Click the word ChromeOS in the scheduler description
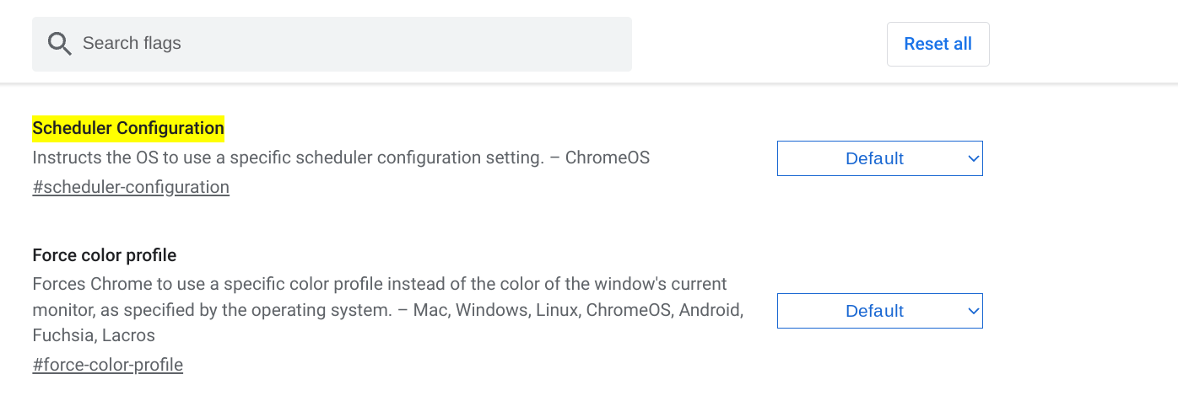Image resolution: width=1178 pixels, height=401 pixels. tap(608, 158)
